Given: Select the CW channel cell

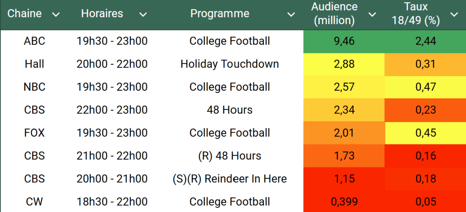Looking at the screenshot, I should (x=35, y=202).
